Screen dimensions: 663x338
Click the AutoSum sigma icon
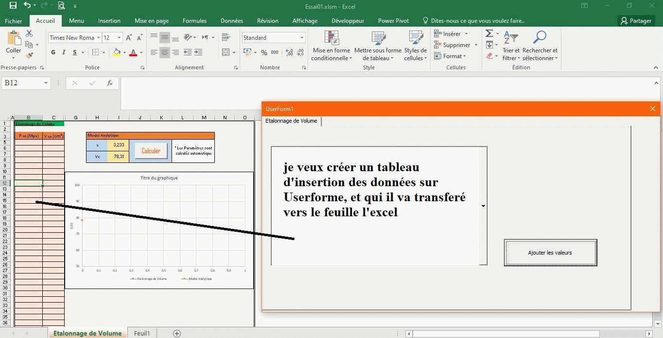coord(489,33)
